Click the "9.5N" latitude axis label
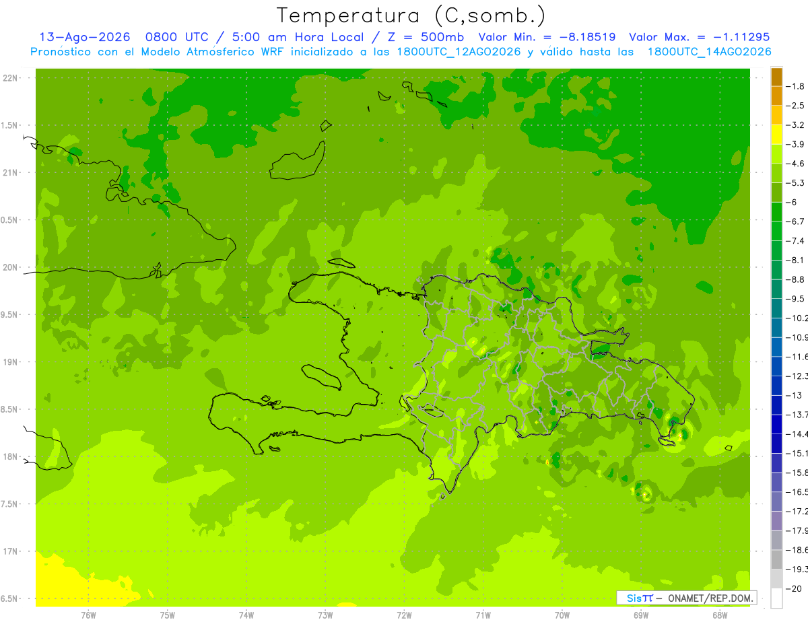The width and height of the screenshot is (808, 624). tap(9, 315)
